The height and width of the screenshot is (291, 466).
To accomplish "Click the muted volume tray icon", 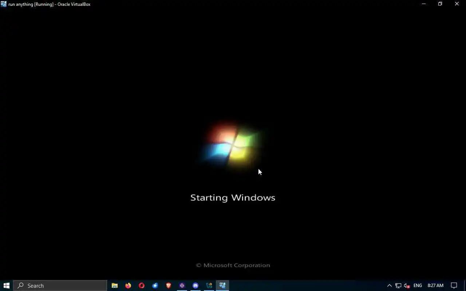I will coord(407,286).
